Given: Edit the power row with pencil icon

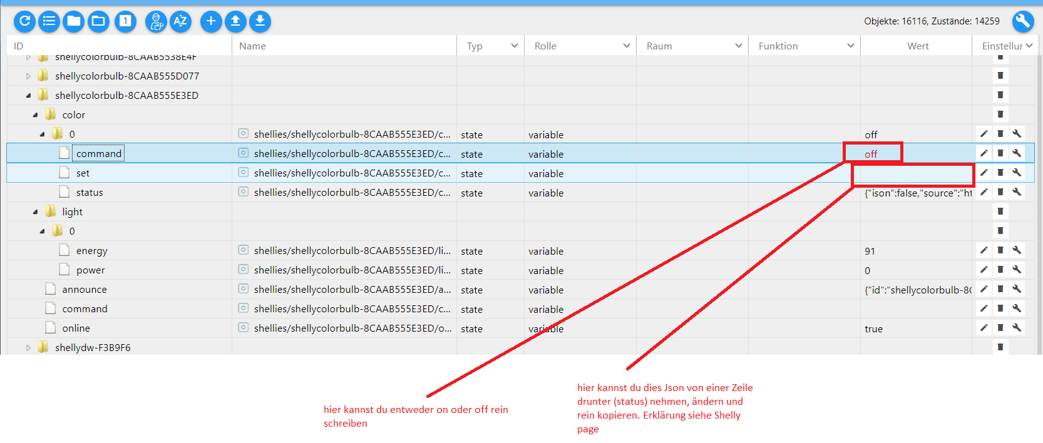Looking at the screenshot, I should pos(984,270).
